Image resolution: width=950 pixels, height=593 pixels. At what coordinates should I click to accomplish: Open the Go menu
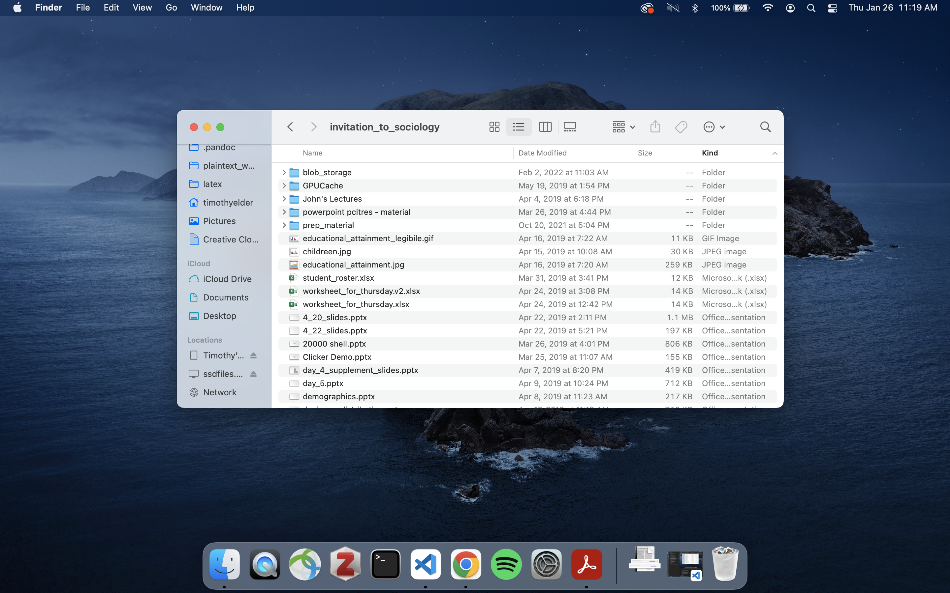171,8
